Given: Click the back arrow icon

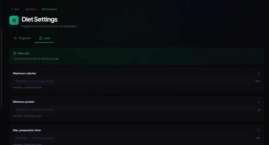Looking at the screenshot, I should point(12,9).
